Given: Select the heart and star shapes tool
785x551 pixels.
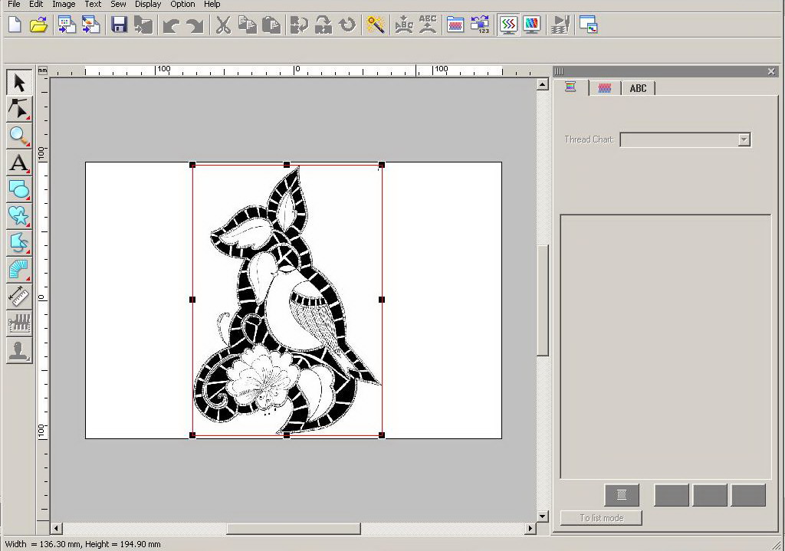Looking at the screenshot, I should click(19, 216).
